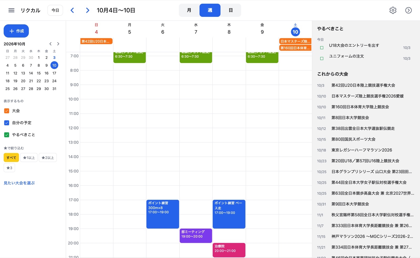420x258 pixels.
Task: Open ポイント練習 ペース走 event on Thursday
Action: click(x=229, y=214)
